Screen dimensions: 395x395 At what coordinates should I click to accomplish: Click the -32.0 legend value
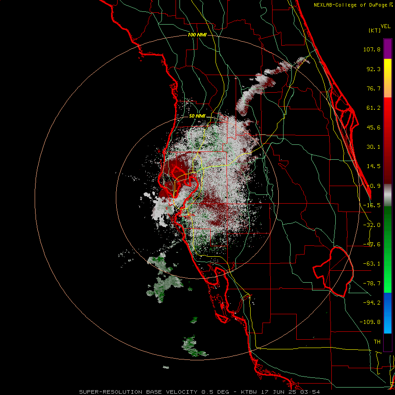point(372,225)
